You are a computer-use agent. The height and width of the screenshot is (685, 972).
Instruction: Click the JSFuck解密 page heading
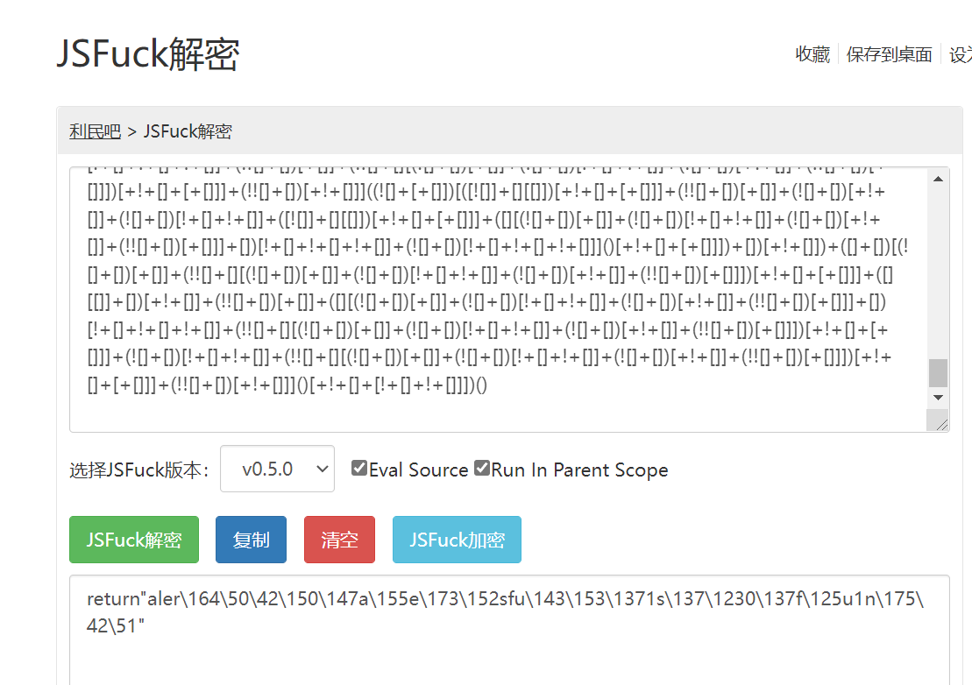[x=148, y=54]
